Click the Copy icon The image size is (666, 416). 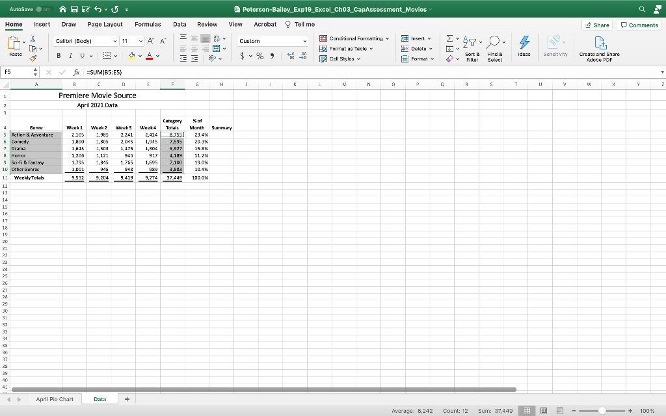tap(33, 48)
